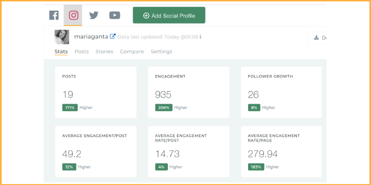The image size is (371, 185).
Task: Click the mariaganta username
Action: 91,37
